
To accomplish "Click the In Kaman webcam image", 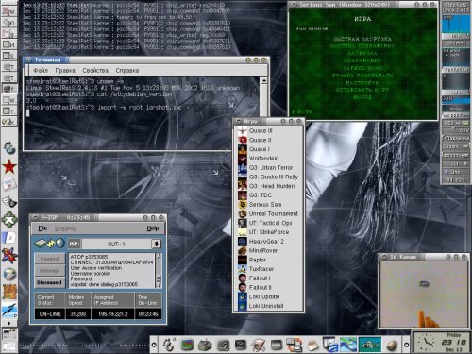I will coord(424,295).
